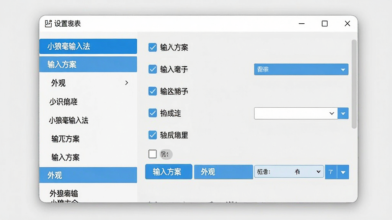Open the blue dropdown beside 输入毫手
Image resolution: width=392 pixels, height=220 pixels.
coord(301,70)
